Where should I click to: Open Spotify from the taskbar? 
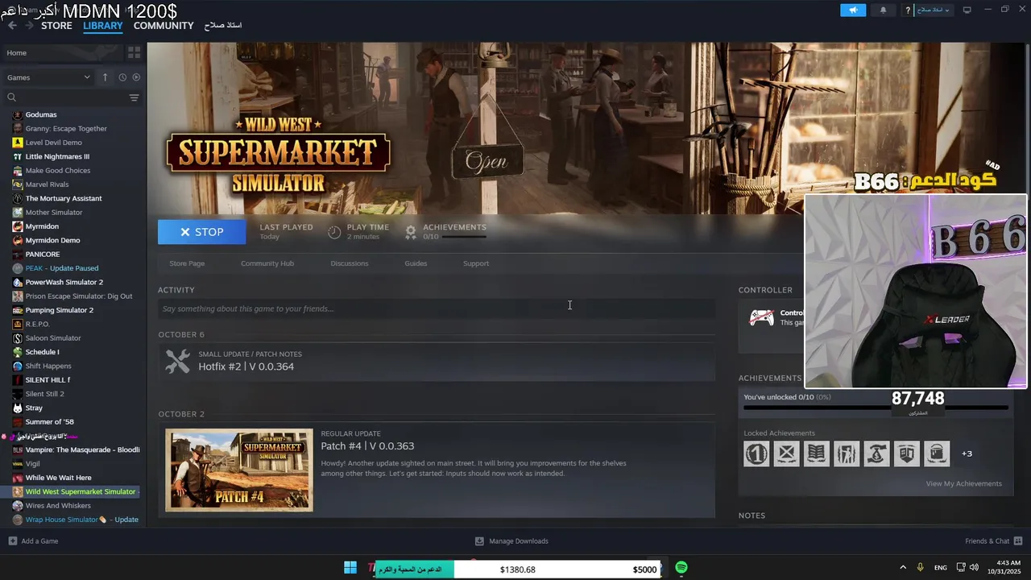pos(681,568)
